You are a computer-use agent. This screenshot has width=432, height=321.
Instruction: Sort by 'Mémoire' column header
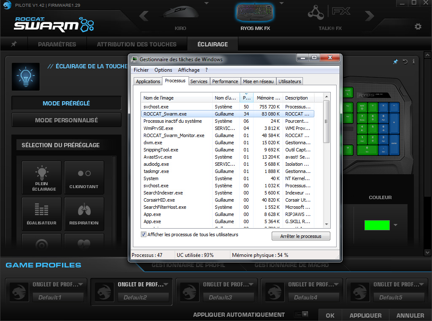tap(268, 98)
